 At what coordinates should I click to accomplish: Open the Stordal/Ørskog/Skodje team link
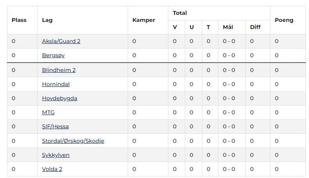tap(73, 141)
